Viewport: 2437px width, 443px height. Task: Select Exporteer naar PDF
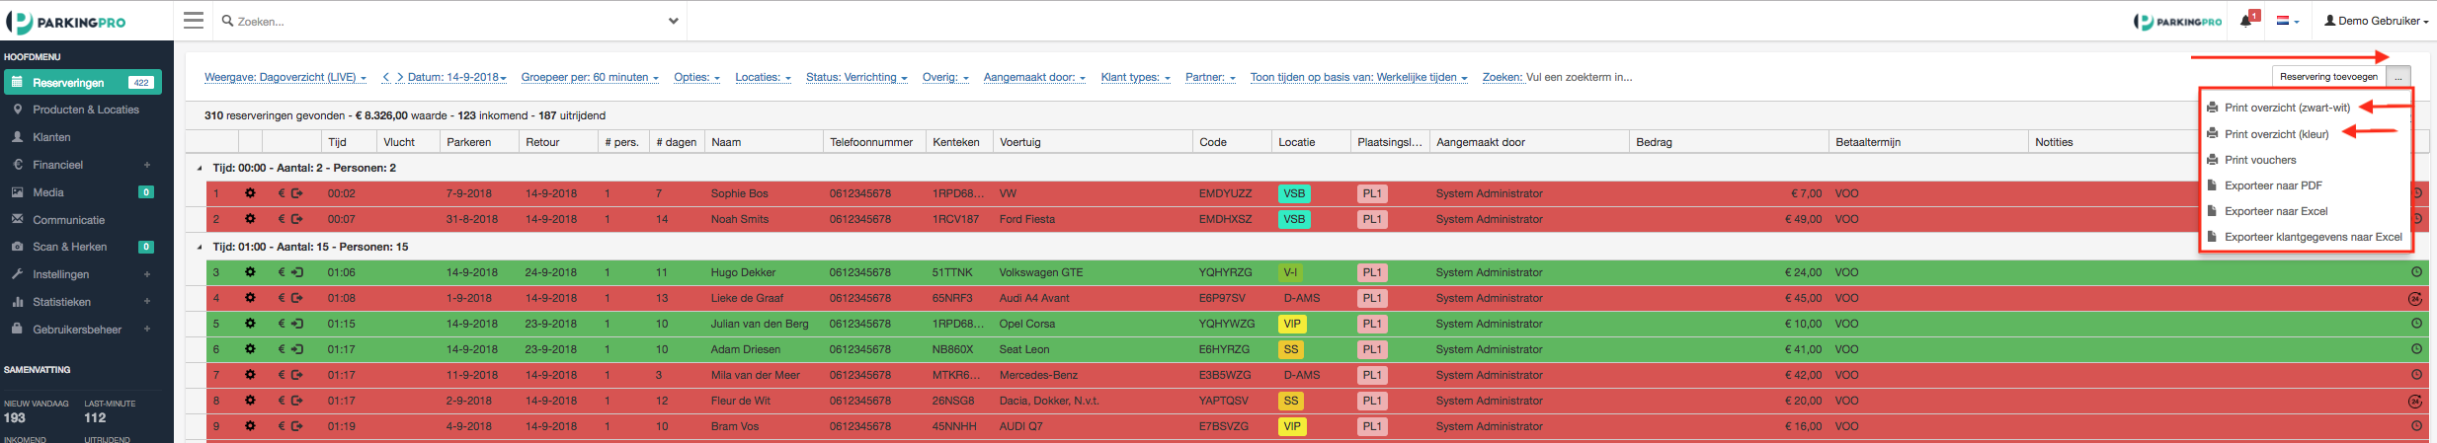click(2273, 185)
